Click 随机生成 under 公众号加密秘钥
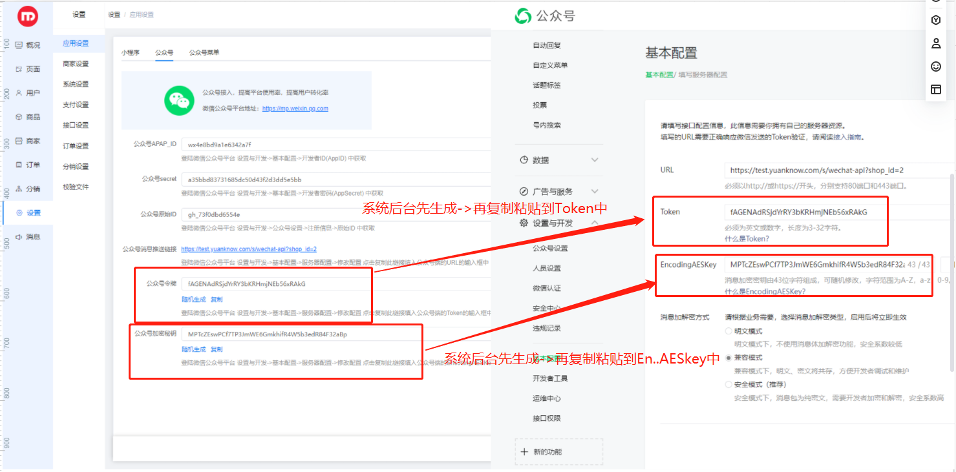This screenshot has width=956, height=472. click(x=194, y=349)
